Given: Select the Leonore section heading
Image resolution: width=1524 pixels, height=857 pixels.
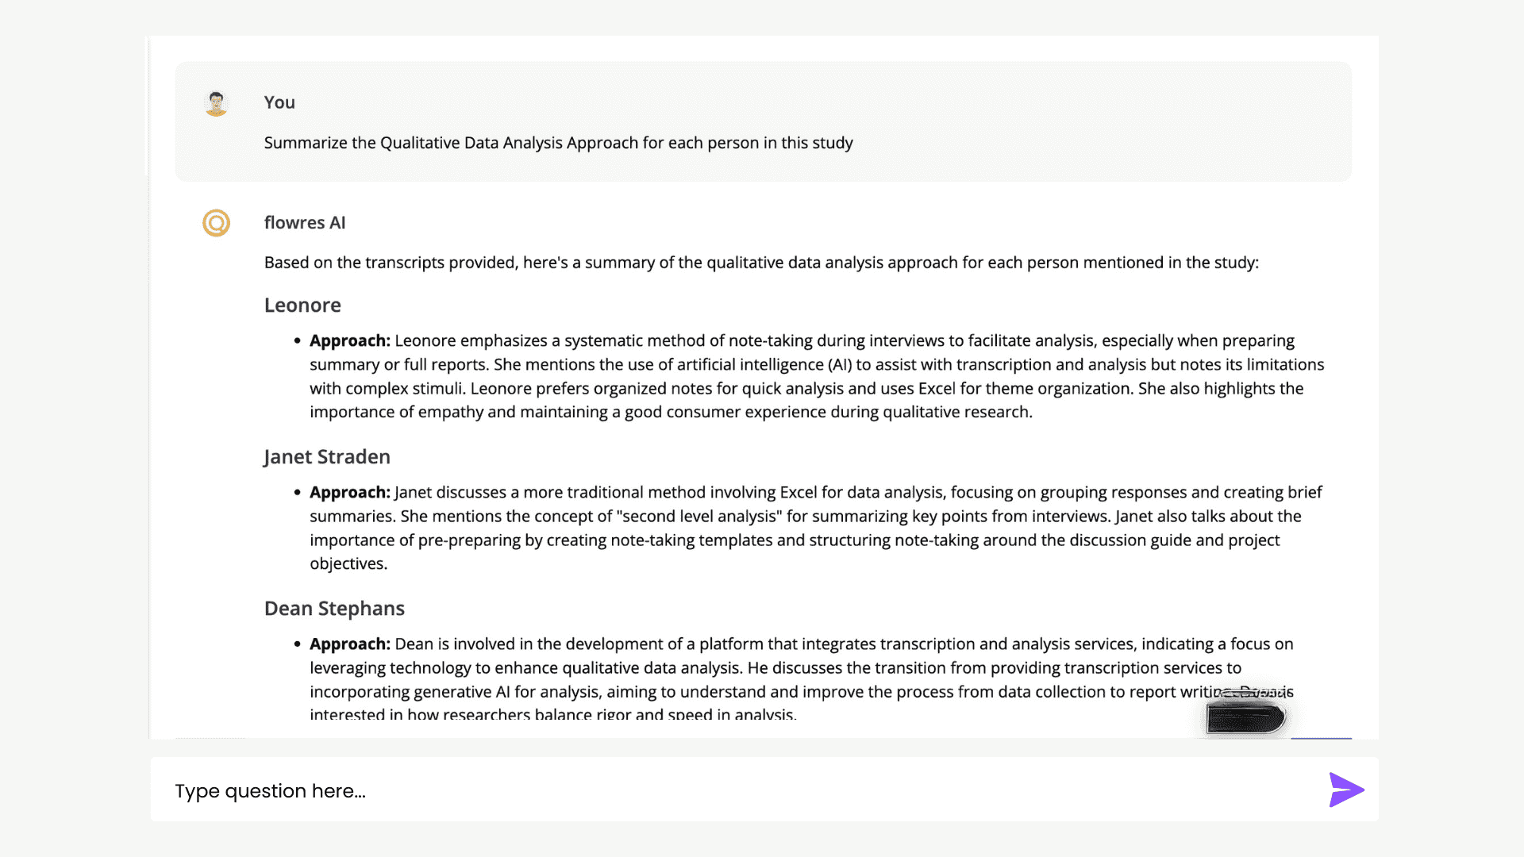Looking at the screenshot, I should pyautogui.click(x=302, y=306).
